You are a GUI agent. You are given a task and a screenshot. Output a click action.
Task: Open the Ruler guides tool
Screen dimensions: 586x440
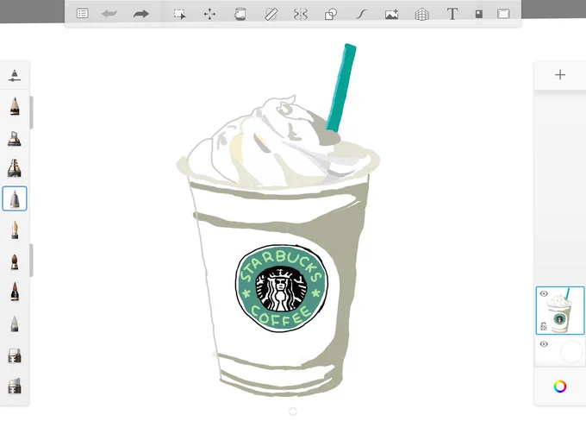click(271, 14)
